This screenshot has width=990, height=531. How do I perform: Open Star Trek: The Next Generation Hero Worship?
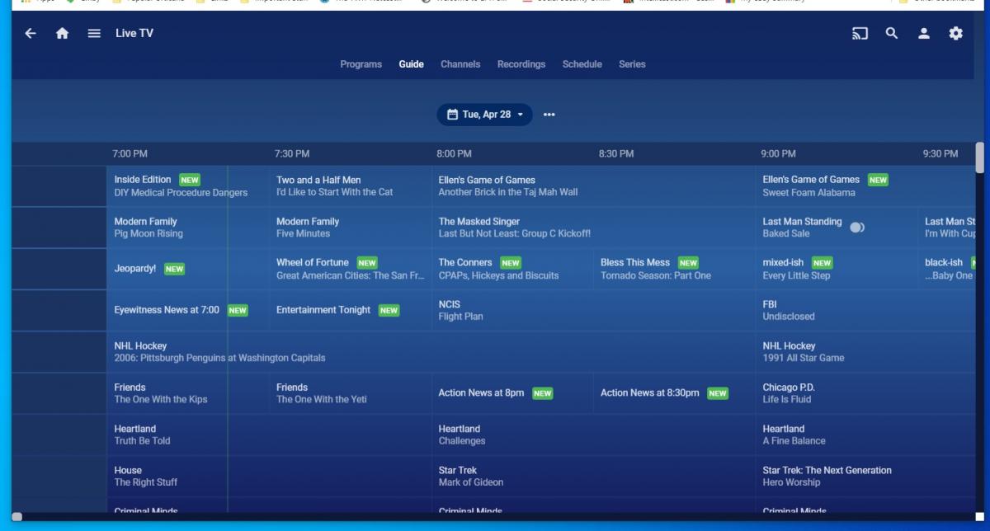pyautogui.click(x=865, y=476)
